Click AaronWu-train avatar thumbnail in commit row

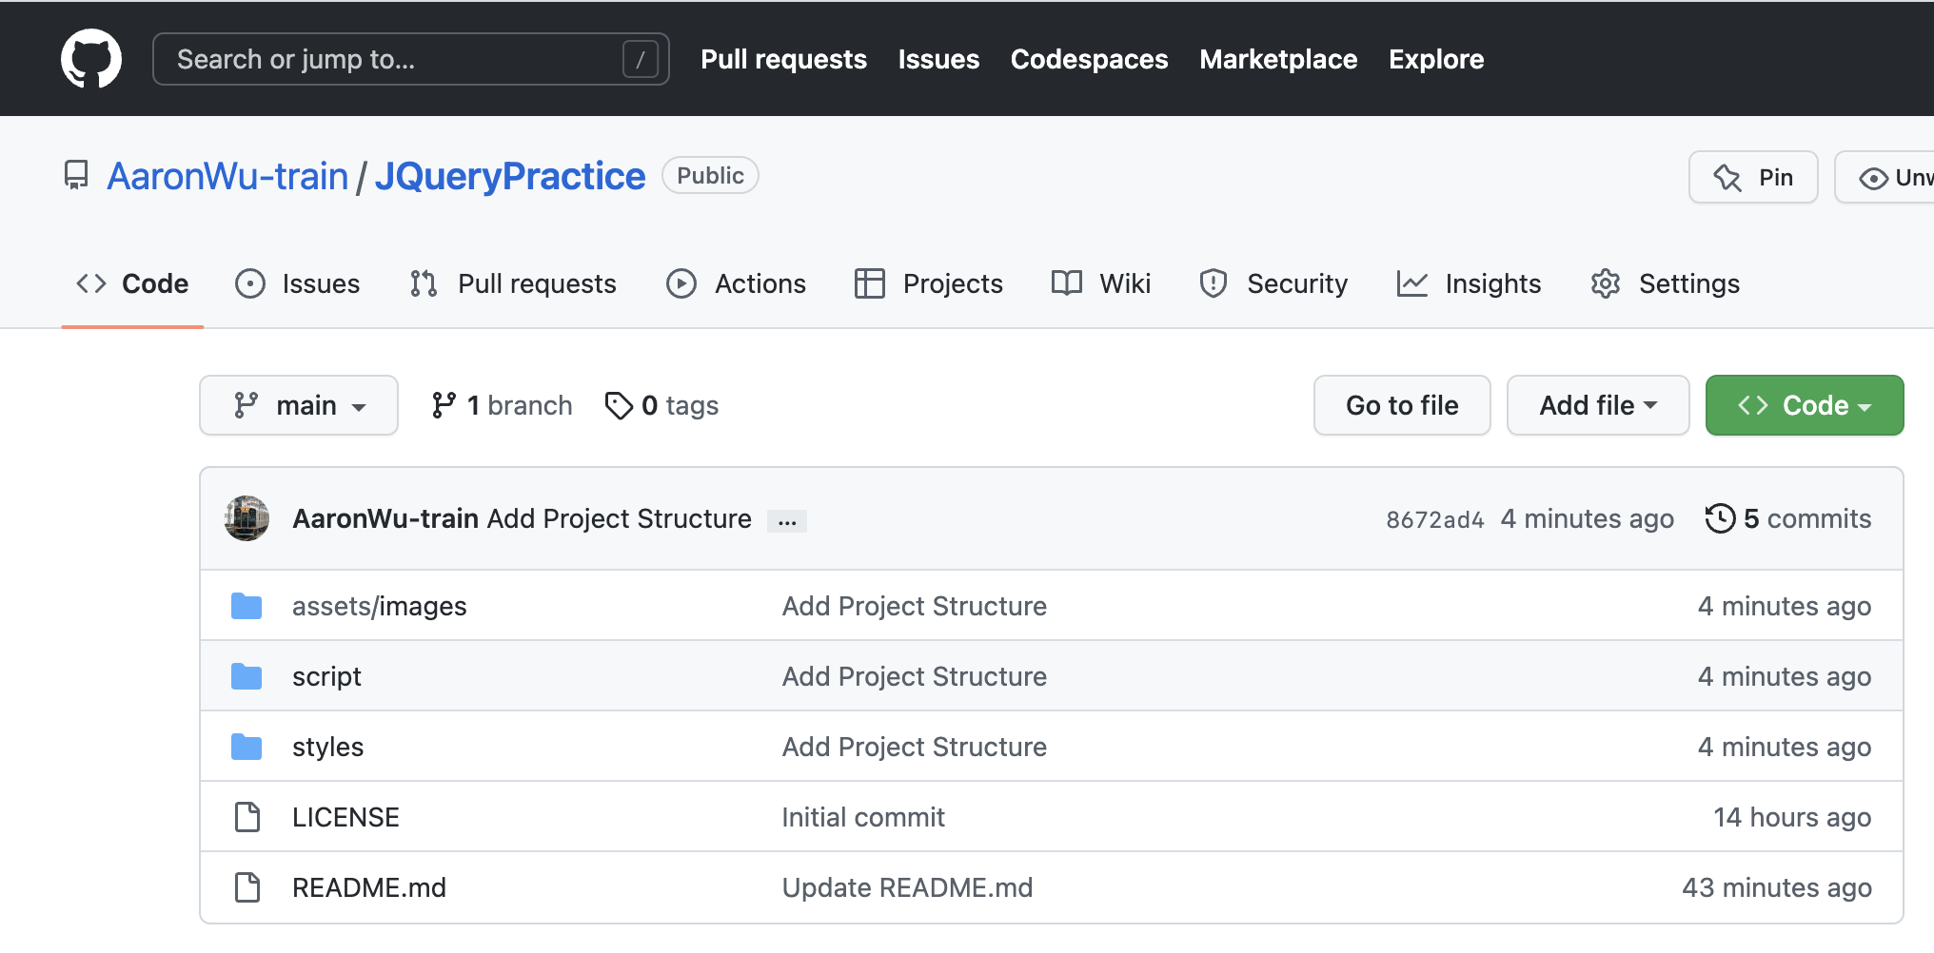point(247,518)
